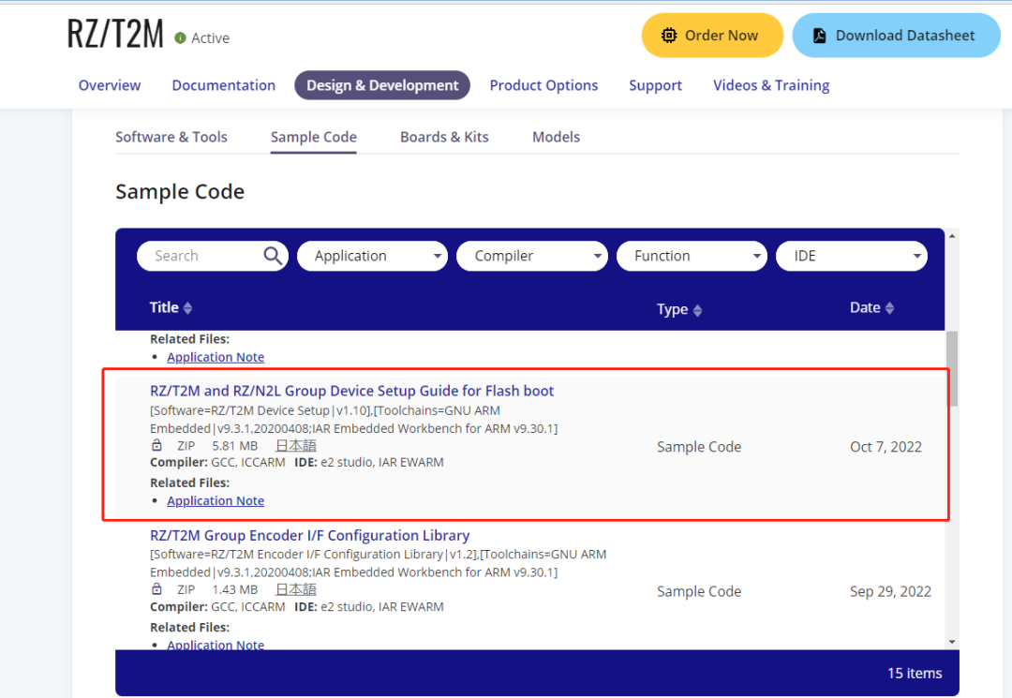1012x698 pixels.
Task: Switch to the Documentation tab
Action: [x=223, y=85]
